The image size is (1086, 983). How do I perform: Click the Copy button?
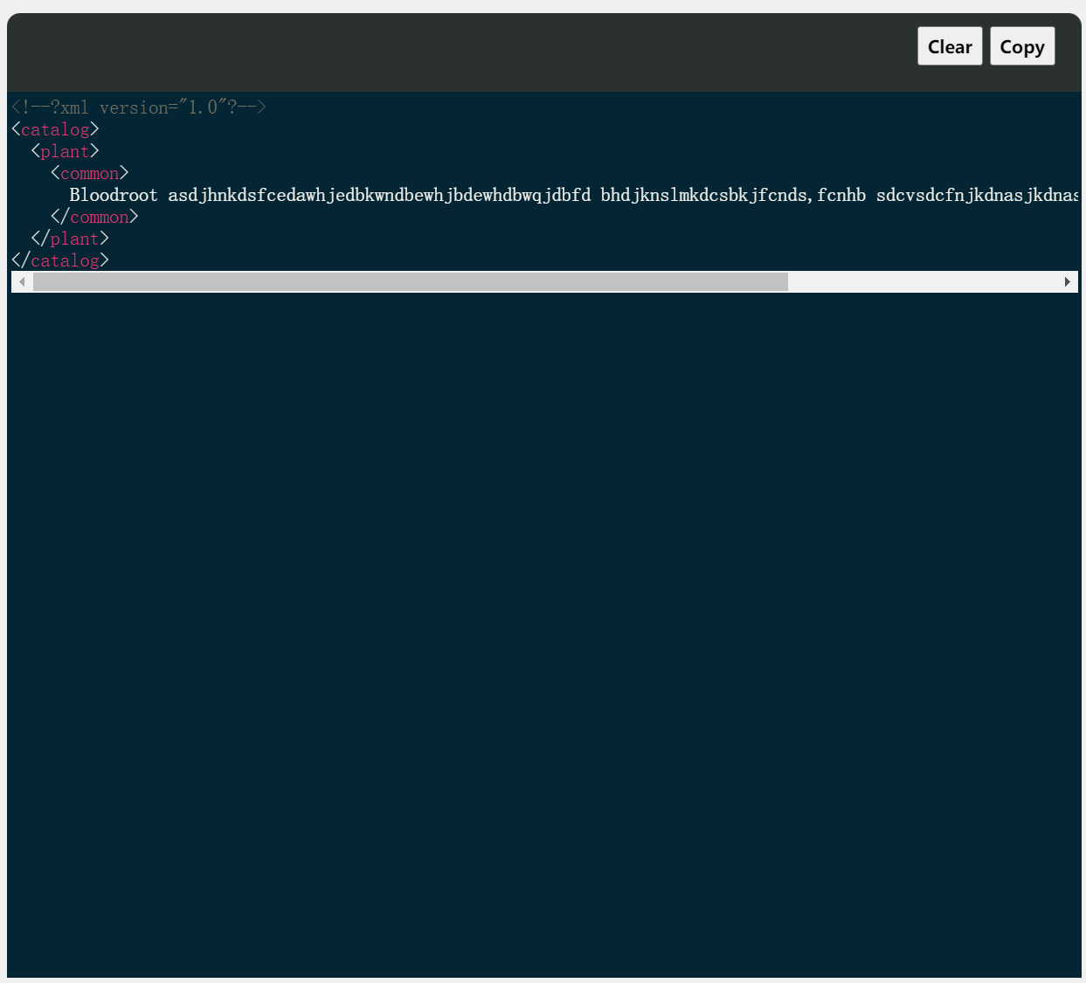point(1022,45)
